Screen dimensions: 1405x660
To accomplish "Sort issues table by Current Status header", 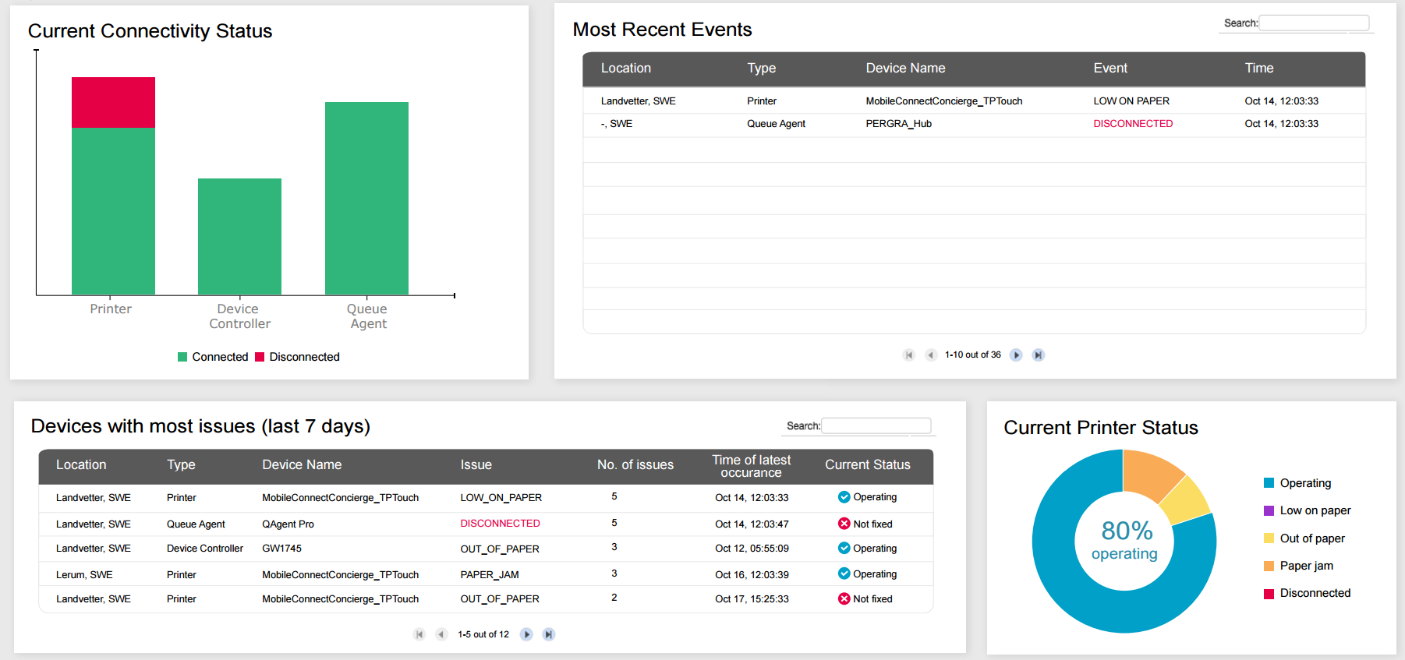I will 867,465.
